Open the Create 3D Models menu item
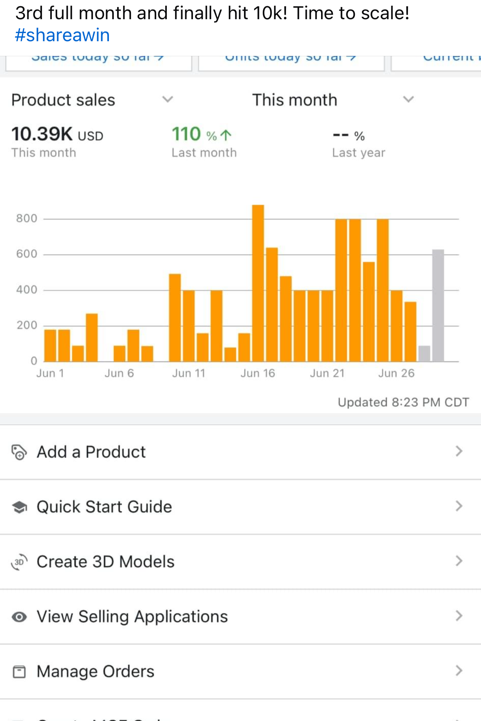The image size is (481, 721). pos(106,562)
